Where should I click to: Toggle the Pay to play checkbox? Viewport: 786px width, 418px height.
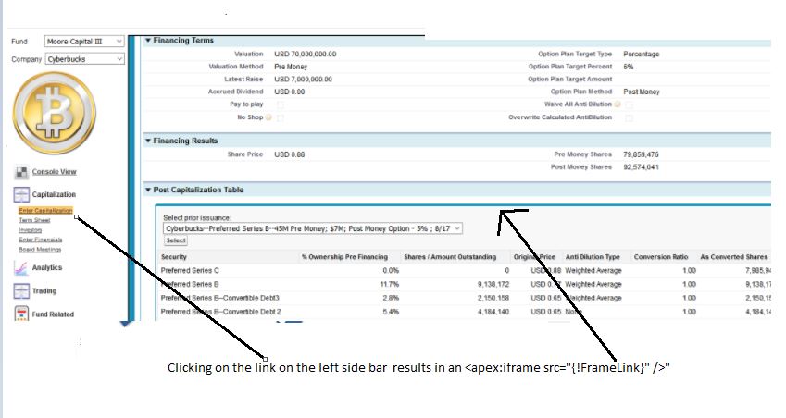click(x=281, y=104)
